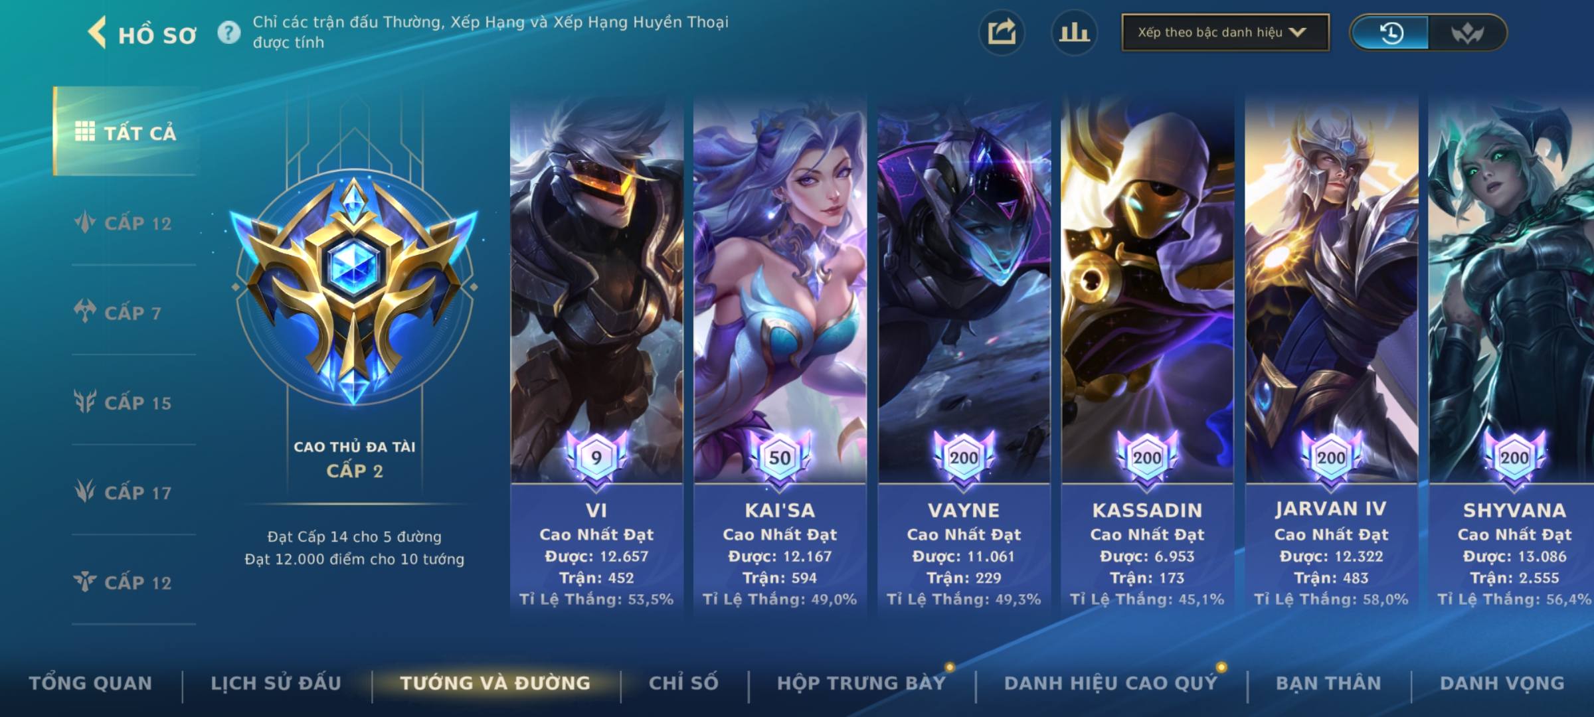Go to the TỔNG QUAN tab
1594x717 pixels.
[91, 683]
